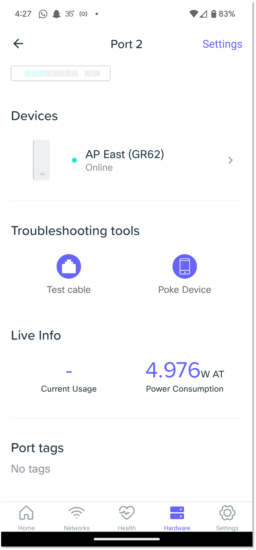Switch to the Networks tab

(x=77, y=517)
